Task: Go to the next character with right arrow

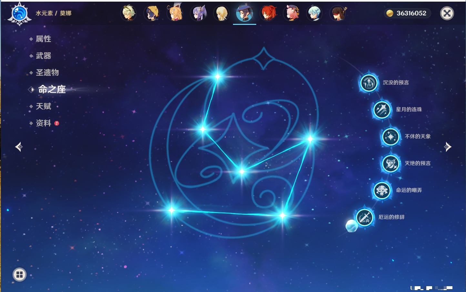Action: click(448, 147)
